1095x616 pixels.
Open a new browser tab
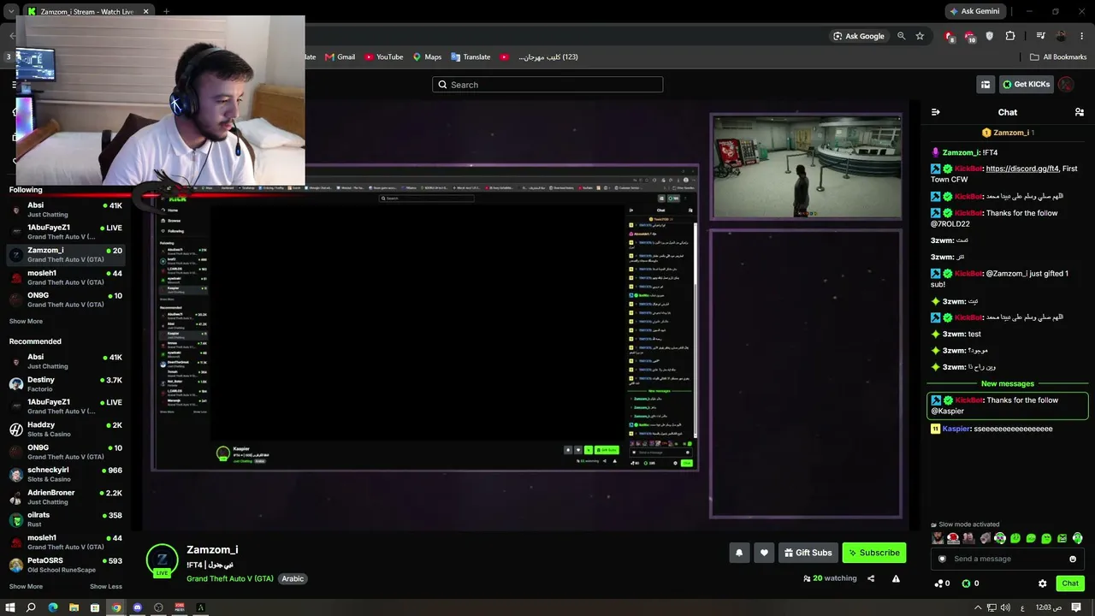click(166, 12)
